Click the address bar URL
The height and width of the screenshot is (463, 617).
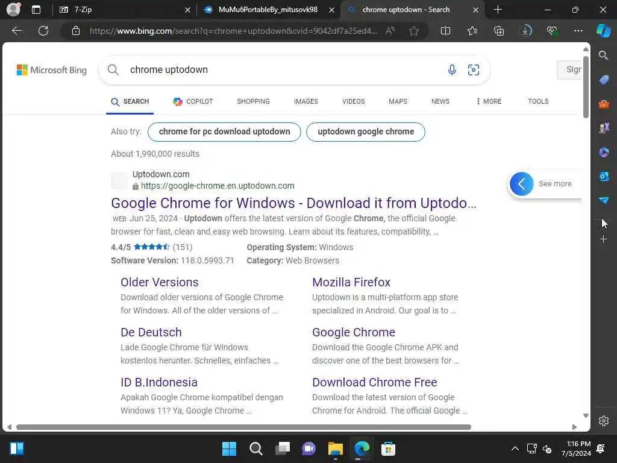point(233,31)
